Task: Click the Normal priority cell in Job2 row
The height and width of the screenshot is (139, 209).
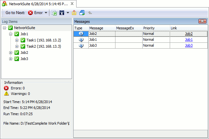Action: (x=156, y=34)
